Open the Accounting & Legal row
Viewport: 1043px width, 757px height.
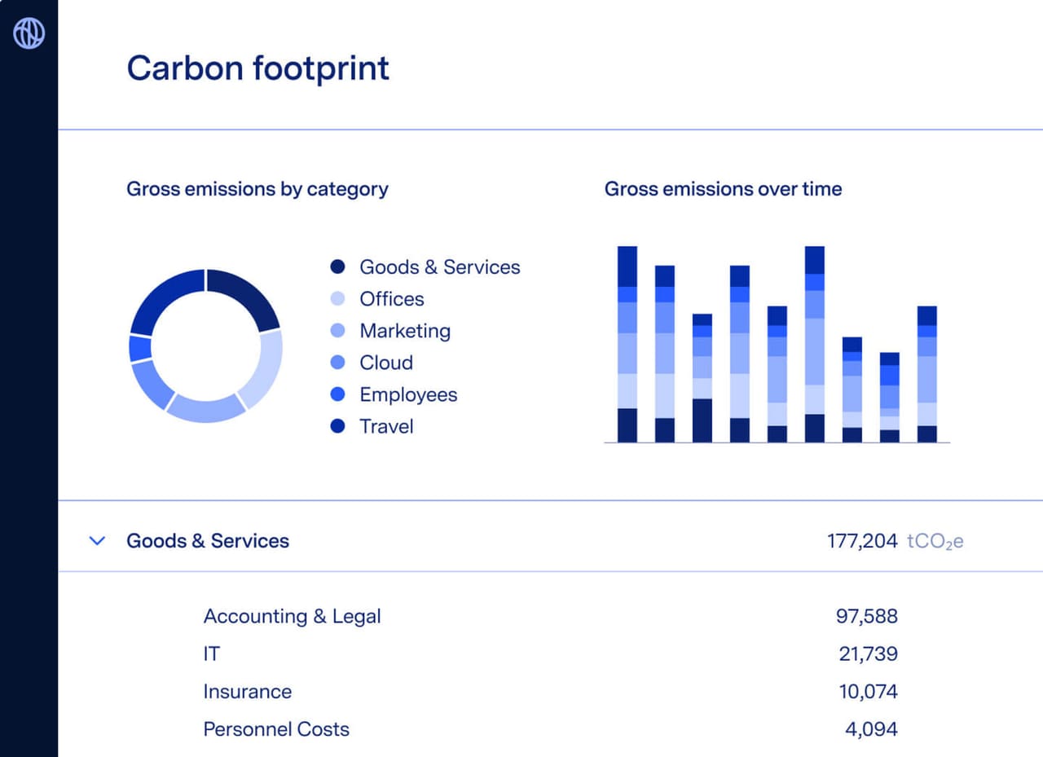(293, 616)
